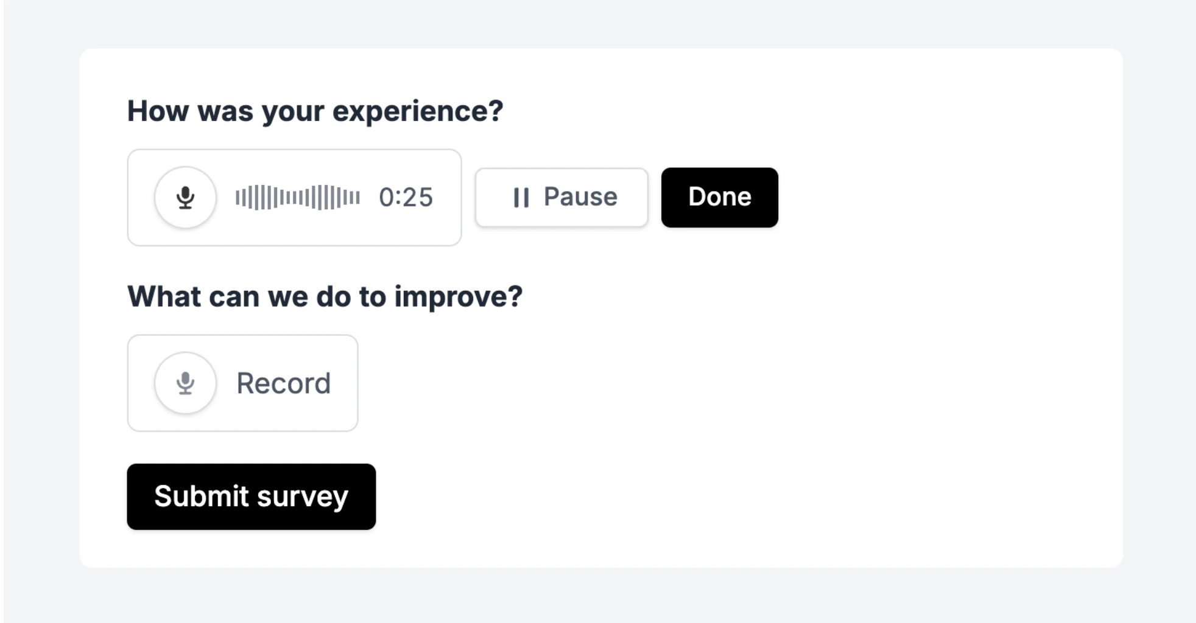This screenshot has height=623, width=1196.
Task: Submit the survey
Action: click(x=251, y=496)
